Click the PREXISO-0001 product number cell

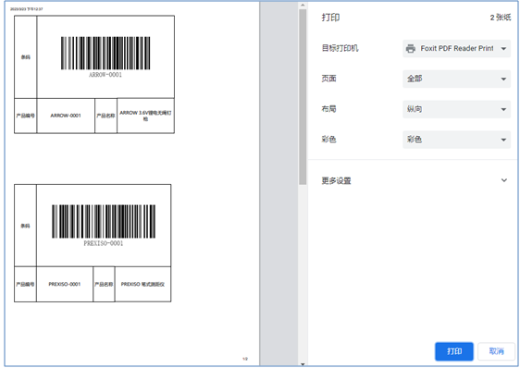point(65,284)
